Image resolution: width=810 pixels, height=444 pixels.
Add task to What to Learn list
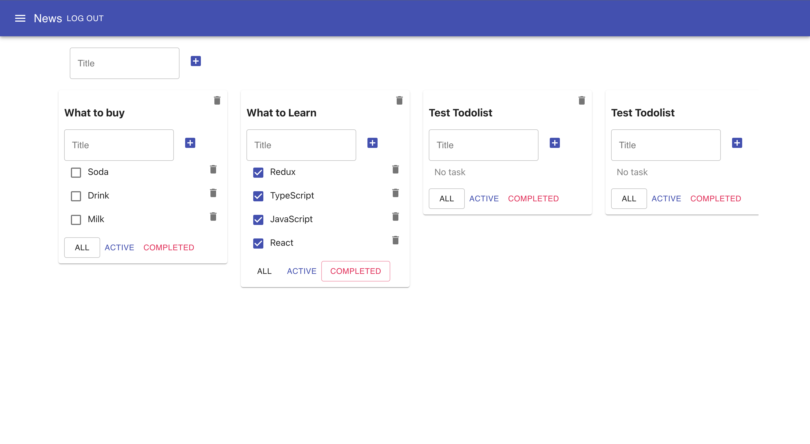pos(372,143)
